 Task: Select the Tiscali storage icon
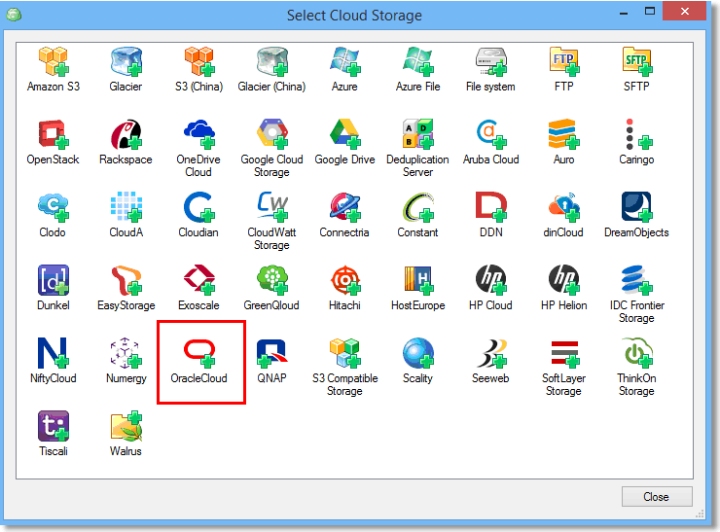click(x=54, y=426)
